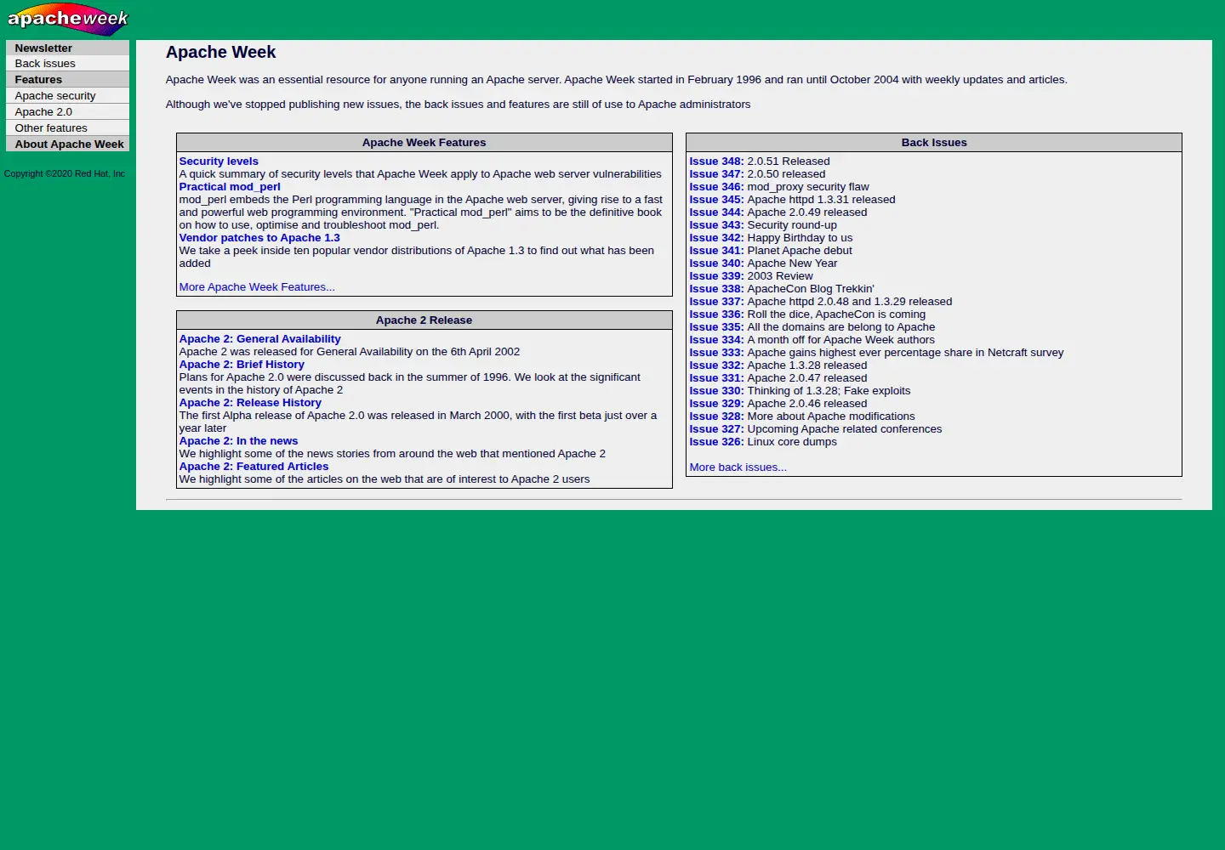Open Issue 344 link
The height and width of the screenshot is (850, 1225).
[716, 212]
